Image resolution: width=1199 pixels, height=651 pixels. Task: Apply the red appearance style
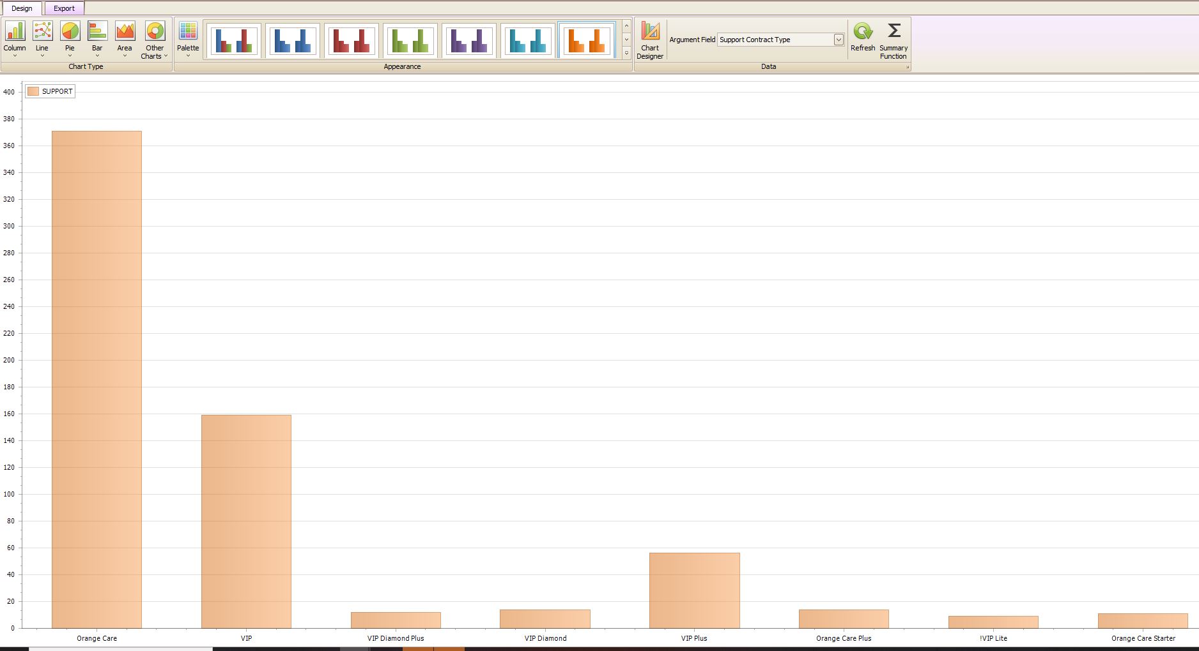[x=351, y=41]
